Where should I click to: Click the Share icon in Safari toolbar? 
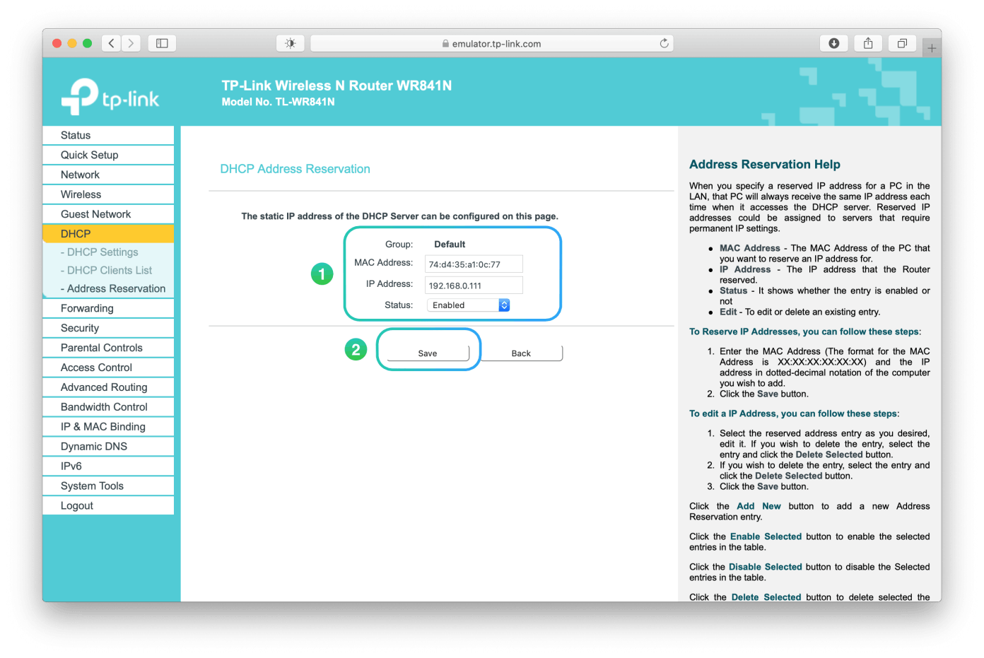[868, 43]
